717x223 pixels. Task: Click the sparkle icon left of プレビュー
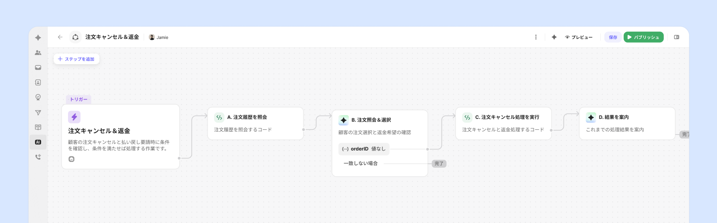coord(554,37)
